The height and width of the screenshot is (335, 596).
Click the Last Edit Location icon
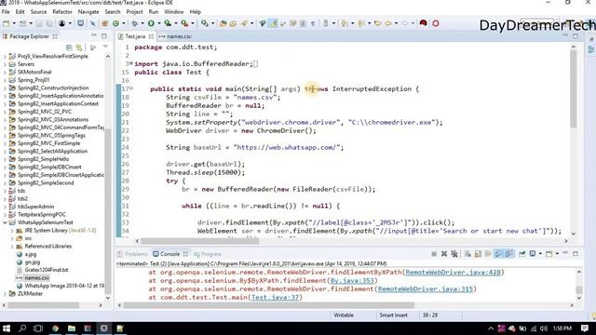point(377,23)
